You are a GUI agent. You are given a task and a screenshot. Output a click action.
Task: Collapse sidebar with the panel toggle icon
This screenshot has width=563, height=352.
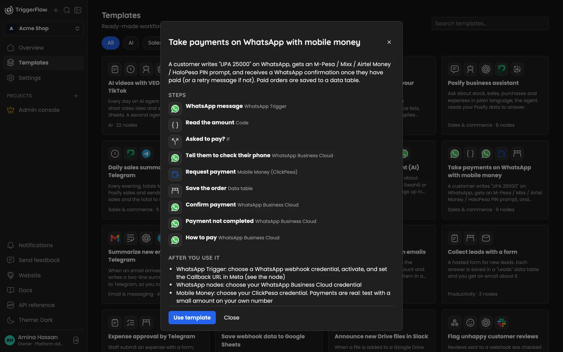coord(78,10)
